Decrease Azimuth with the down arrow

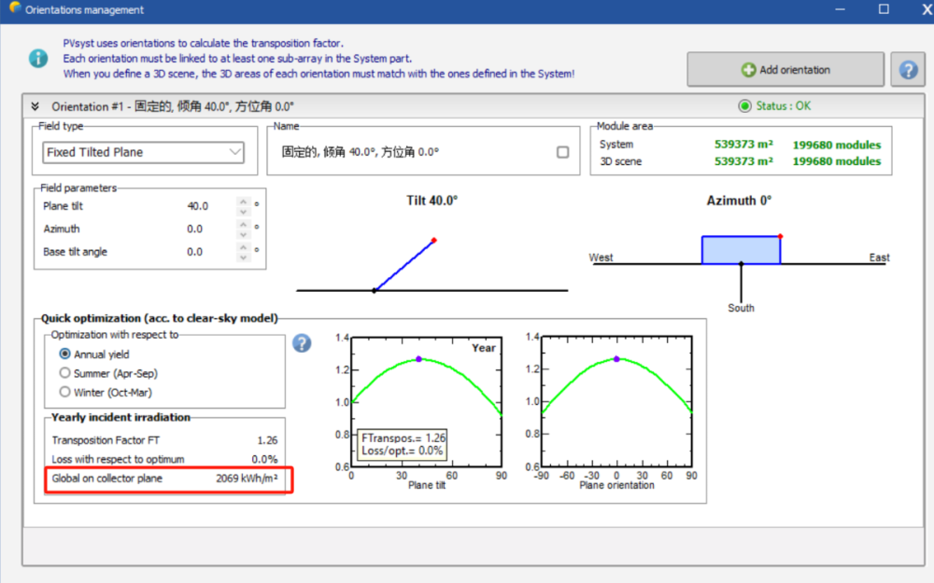coord(244,233)
